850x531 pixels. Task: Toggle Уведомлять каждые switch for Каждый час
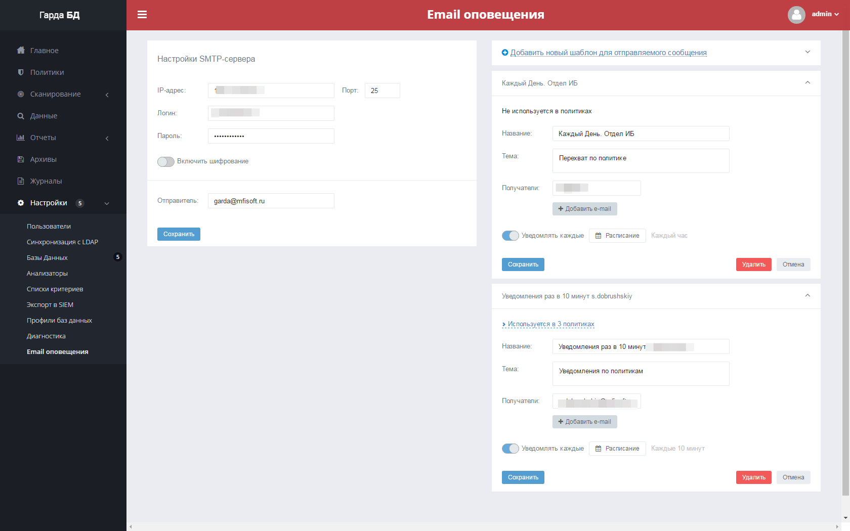coord(511,236)
